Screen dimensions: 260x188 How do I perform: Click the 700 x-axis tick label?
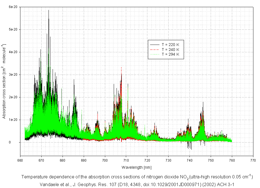pos(105,160)
